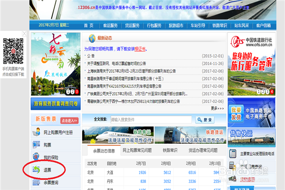285x190 pixels.
Task: Close the QR code floating panel
Action: click(24, 33)
